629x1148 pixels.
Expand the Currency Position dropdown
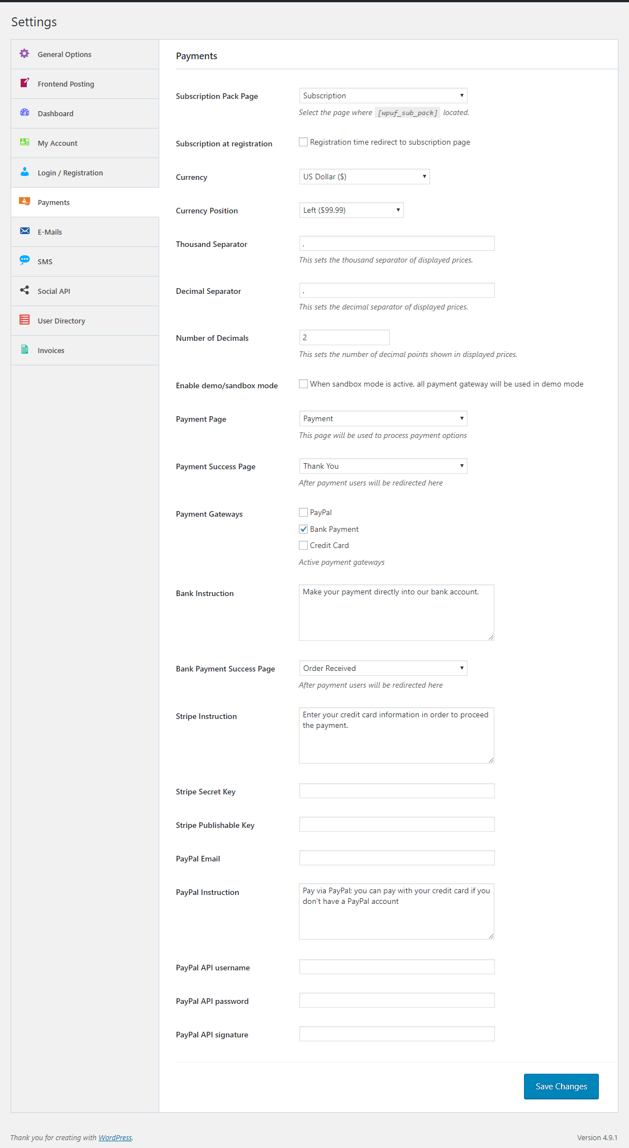351,210
